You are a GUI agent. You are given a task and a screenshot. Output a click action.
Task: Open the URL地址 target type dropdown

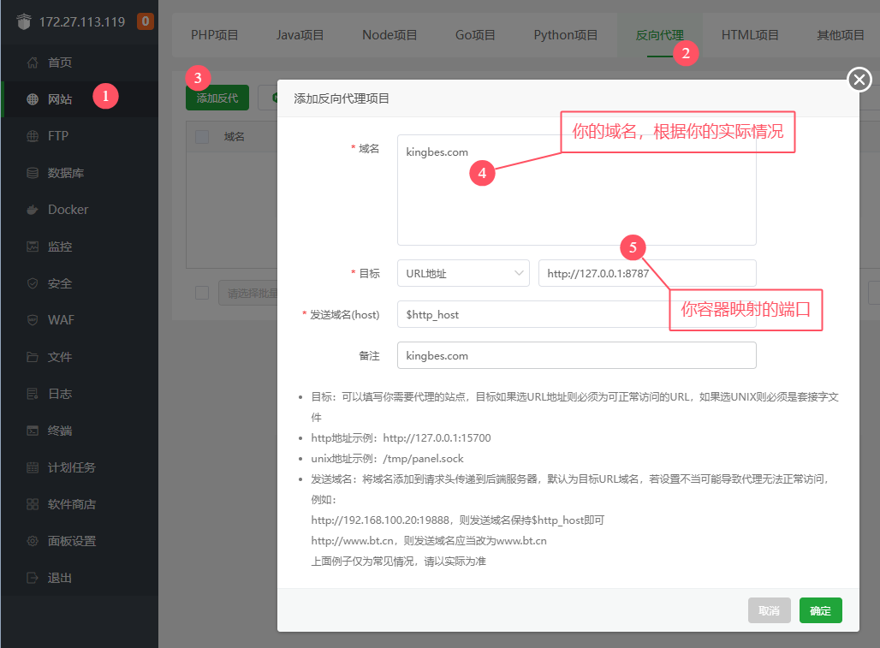(463, 273)
